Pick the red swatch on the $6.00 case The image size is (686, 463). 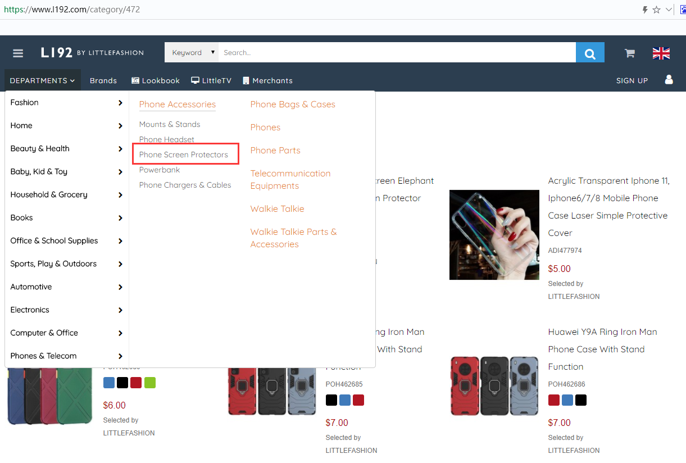pos(136,383)
